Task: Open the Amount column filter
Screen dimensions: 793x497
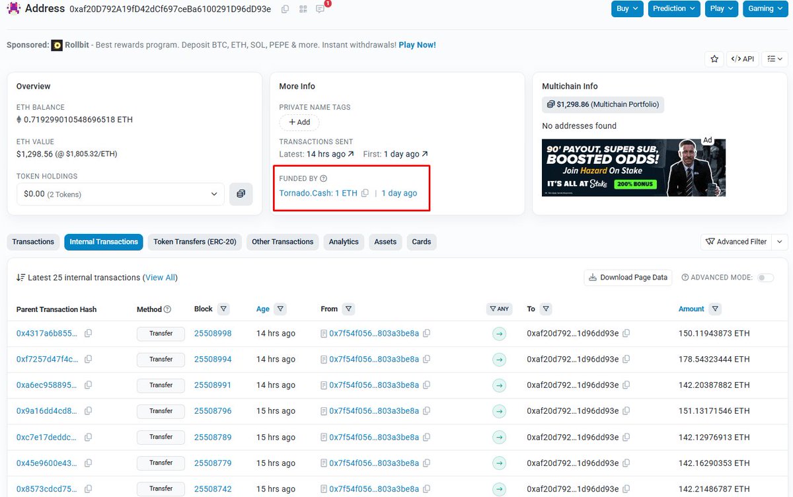Action: (x=715, y=309)
